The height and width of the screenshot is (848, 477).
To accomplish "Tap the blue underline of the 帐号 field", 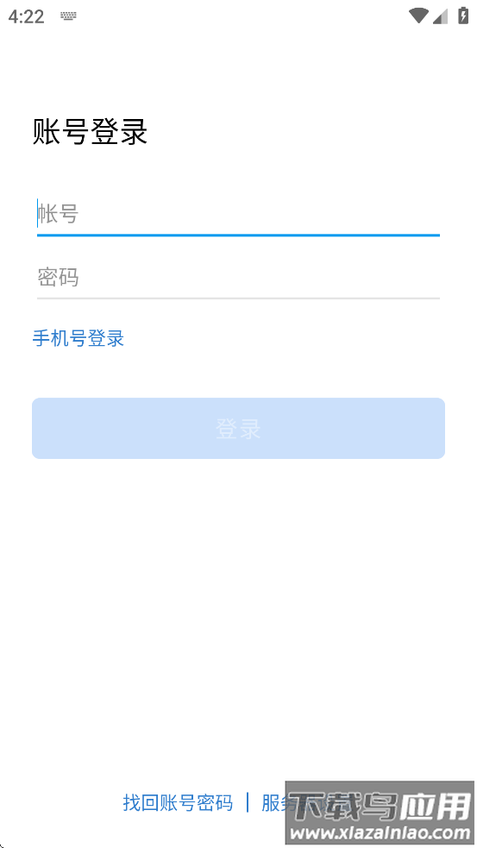I will click(238, 236).
